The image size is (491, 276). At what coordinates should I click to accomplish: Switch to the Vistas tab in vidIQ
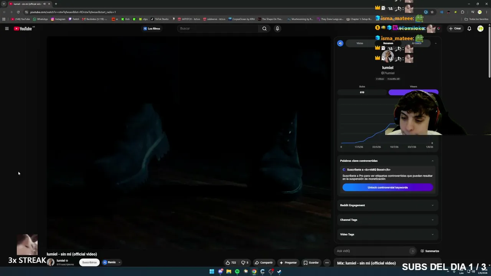[x=360, y=43]
